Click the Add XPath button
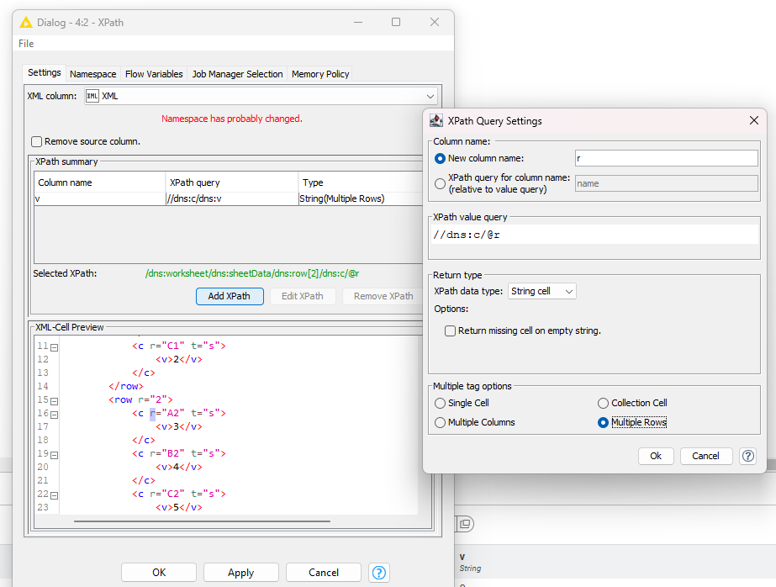This screenshot has width=776, height=587. (x=230, y=296)
